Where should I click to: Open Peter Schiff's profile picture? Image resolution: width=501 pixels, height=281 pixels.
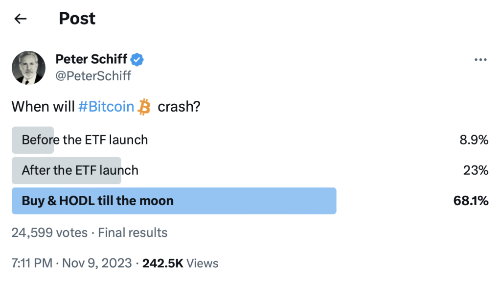pyautogui.click(x=28, y=68)
